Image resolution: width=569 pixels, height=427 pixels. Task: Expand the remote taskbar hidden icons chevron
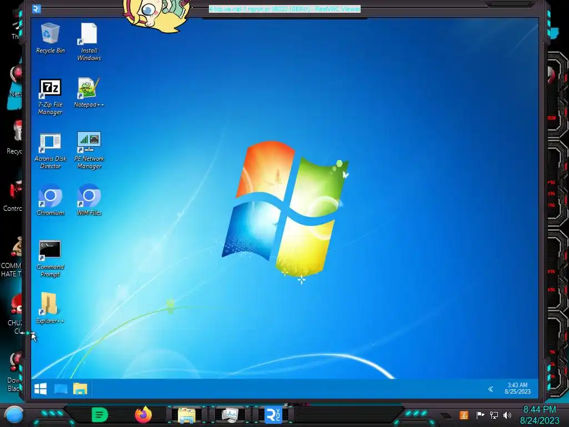click(x=491, y=389)
